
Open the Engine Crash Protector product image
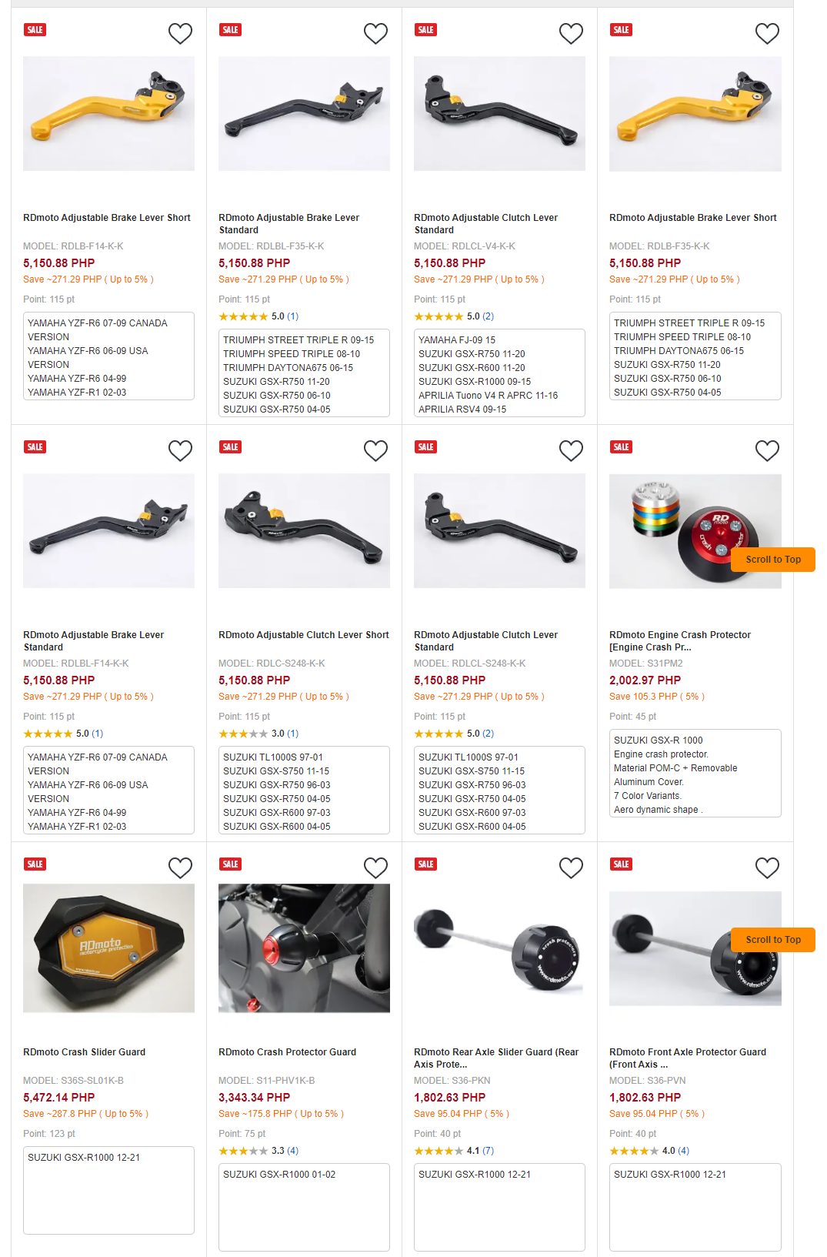[x=695, y=531]
